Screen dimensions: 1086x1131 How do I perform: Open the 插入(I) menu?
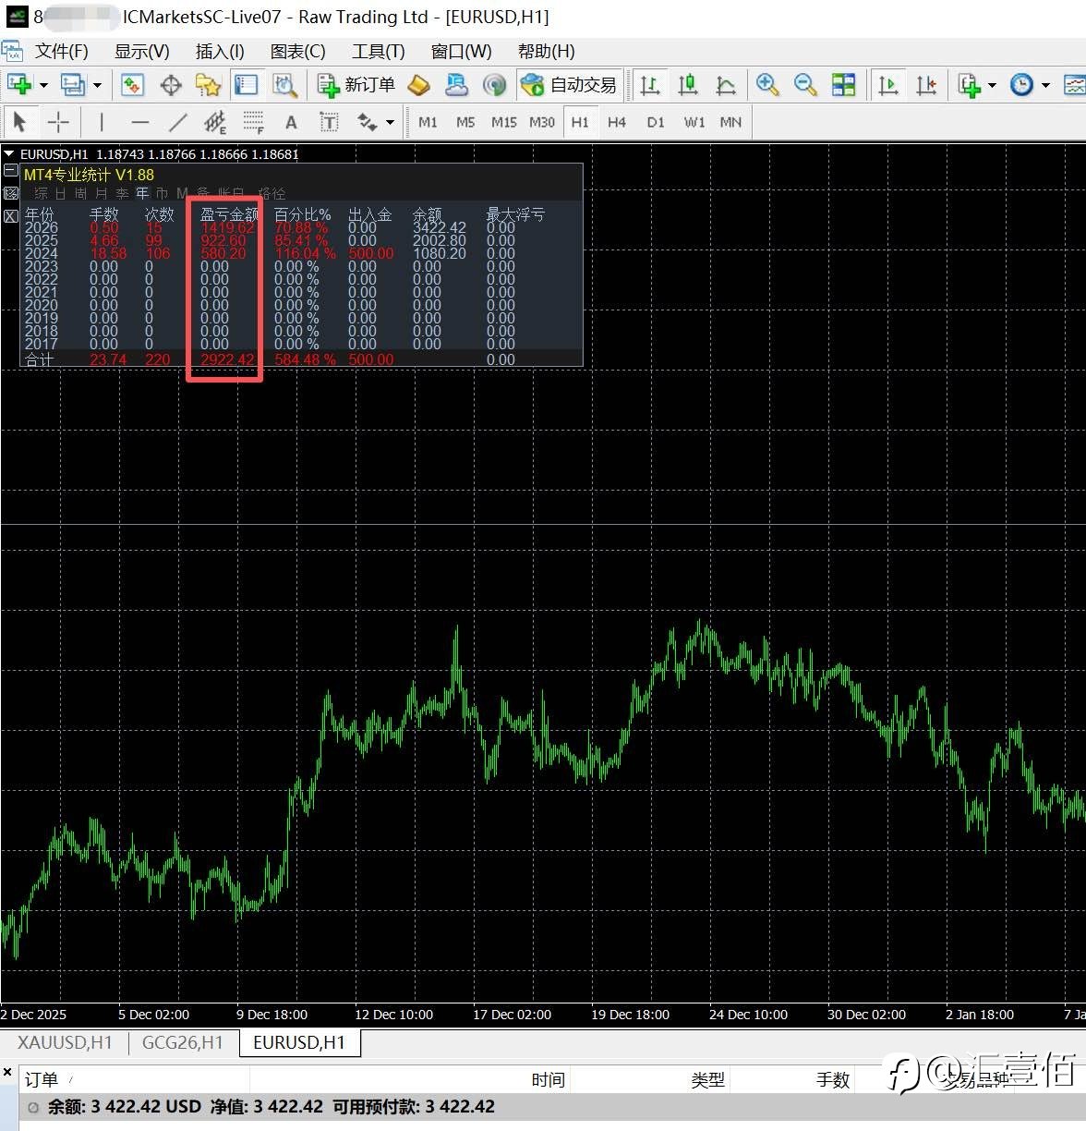[x=220, y=51]
